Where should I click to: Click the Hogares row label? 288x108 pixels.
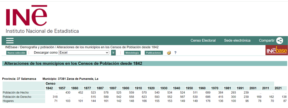9,101
